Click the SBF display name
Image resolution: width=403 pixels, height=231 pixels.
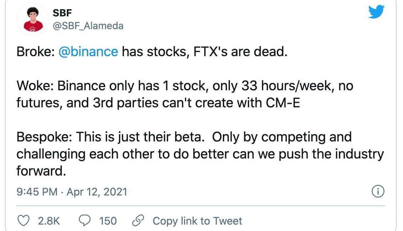click(62, 12)
